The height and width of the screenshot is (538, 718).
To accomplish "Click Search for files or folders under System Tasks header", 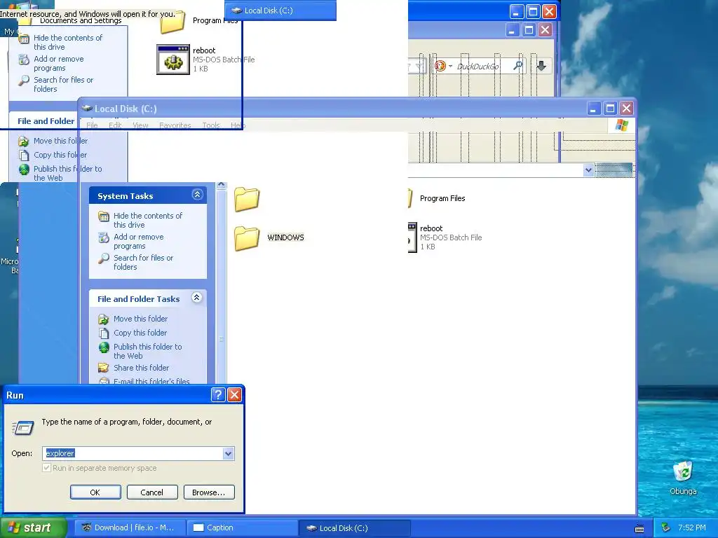I will (x=143, y=262).
